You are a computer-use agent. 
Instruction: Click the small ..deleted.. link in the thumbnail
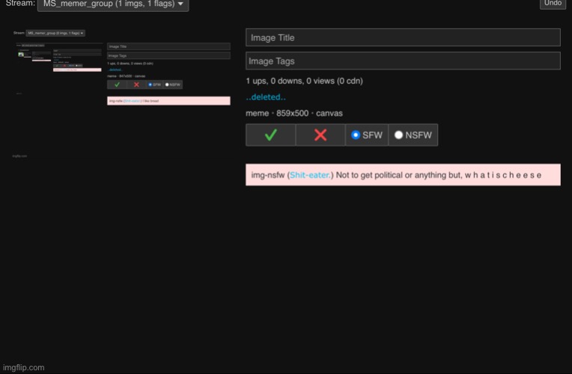[115, 70]
